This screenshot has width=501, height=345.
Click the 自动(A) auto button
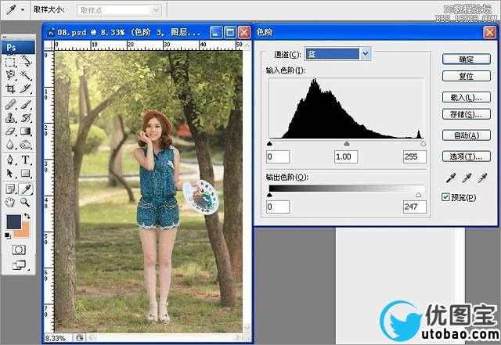[467, 135]
